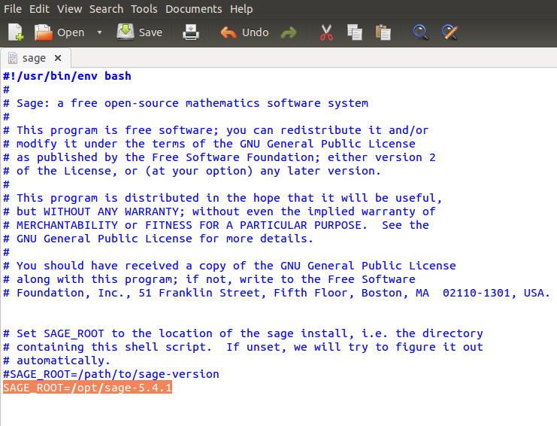
Task: Click the Save icon in toolbar
Action: (x=126, y=32)
